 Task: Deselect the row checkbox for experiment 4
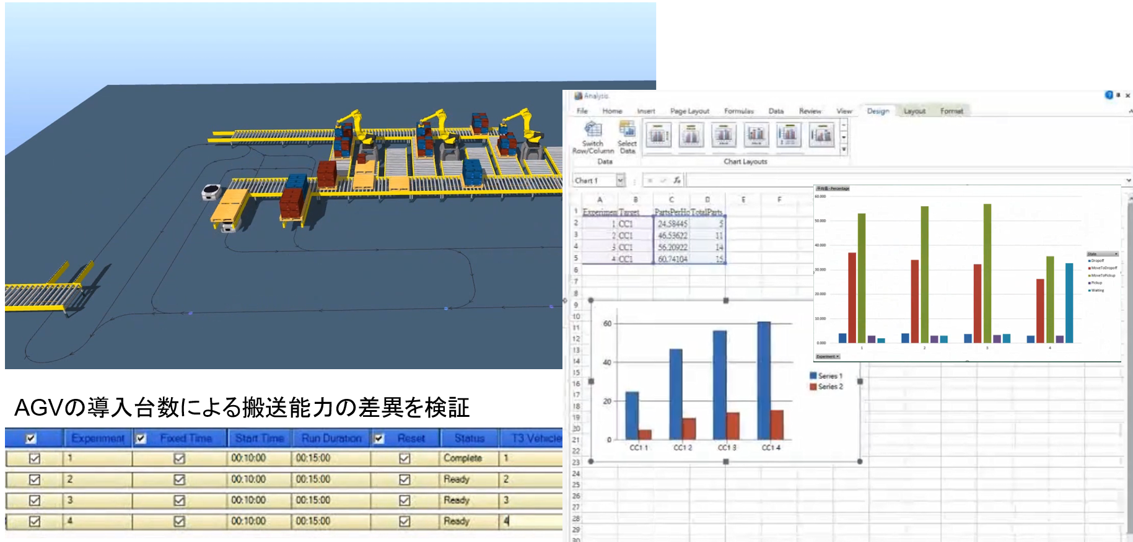click(x=35, y=522)
